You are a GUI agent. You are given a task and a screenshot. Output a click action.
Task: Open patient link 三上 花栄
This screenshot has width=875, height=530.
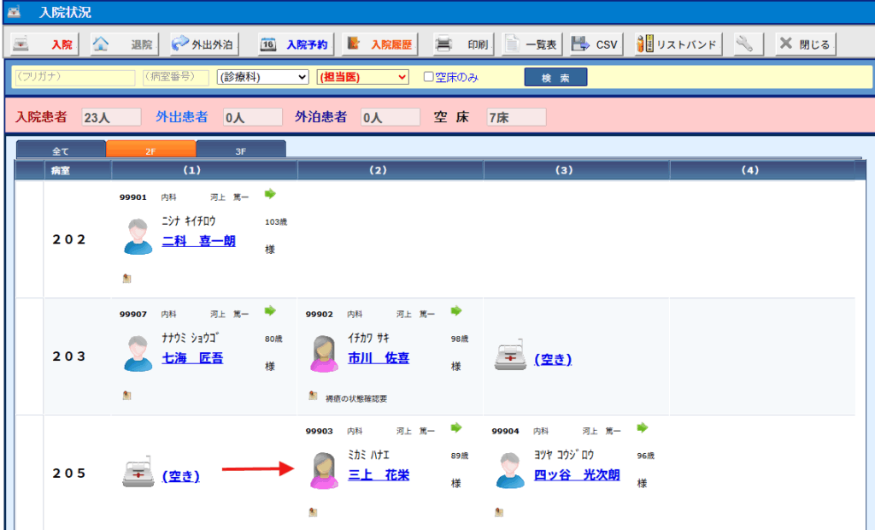(379, 474)
